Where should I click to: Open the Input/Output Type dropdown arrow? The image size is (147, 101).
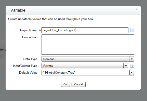point(126,66)
